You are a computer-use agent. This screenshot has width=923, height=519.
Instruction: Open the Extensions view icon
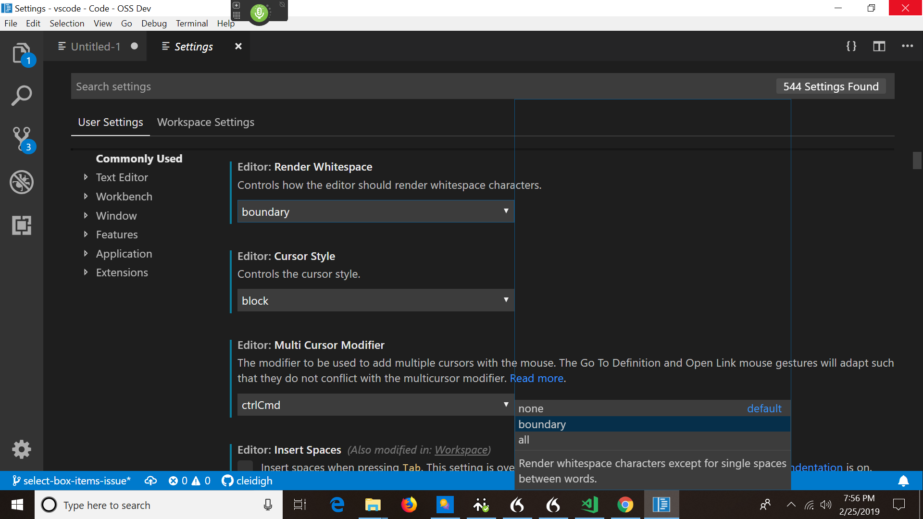click(x=22, y=225)
